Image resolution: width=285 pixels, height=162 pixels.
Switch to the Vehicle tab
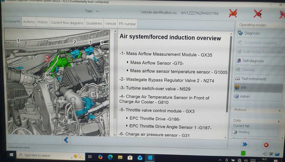click(x=110, y=24)
